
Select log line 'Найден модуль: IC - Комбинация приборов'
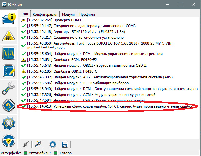(x=78, y=83)
